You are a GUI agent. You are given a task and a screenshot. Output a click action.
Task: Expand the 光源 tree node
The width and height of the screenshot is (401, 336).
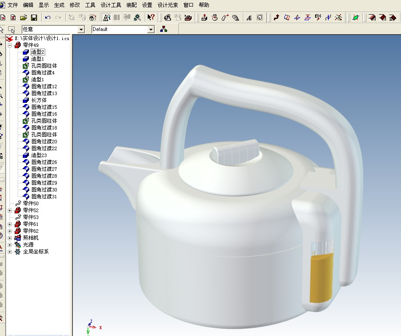[x=10, y=245]
